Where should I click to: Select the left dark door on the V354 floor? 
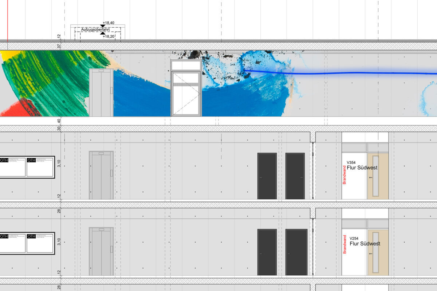[267, 176]
